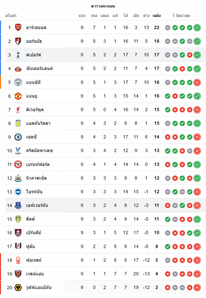Click the Liverpool club crest icon

tap(18, 110)
